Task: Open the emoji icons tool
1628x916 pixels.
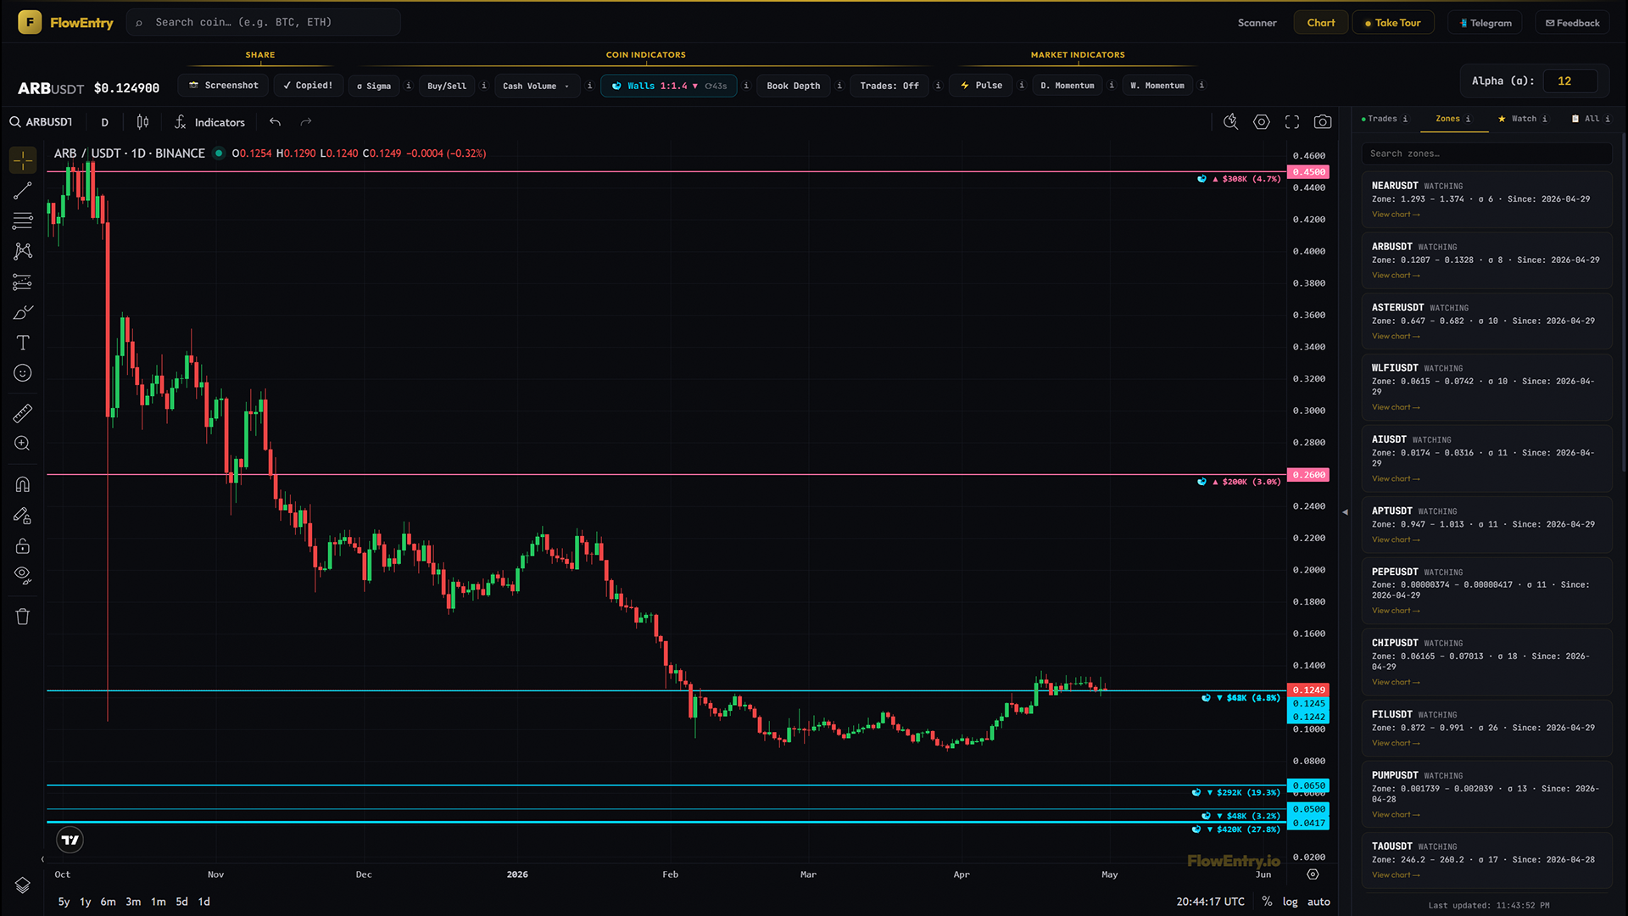Action: [x=23, y=373]
